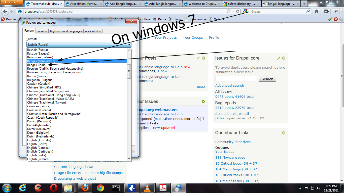Open the Firefox application menu button
This screenshot has width=344, height=193.
12,2
